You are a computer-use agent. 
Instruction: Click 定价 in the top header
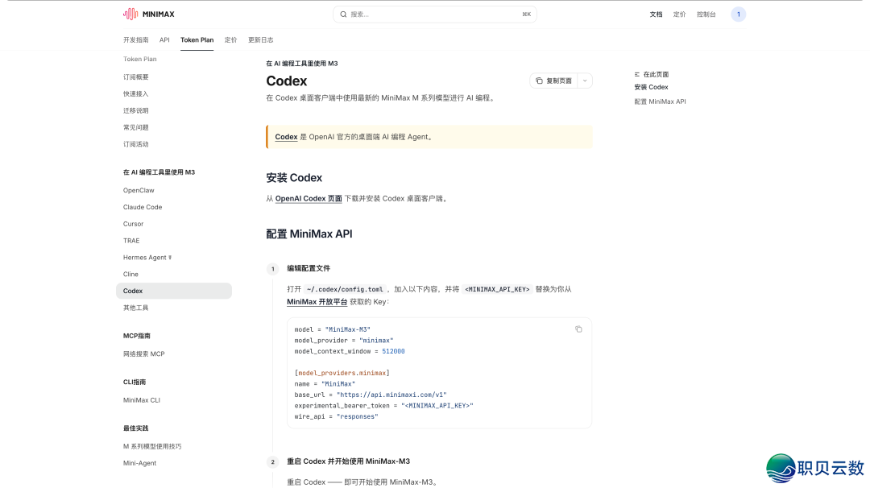pyautogui.click(x=679, y=14)
